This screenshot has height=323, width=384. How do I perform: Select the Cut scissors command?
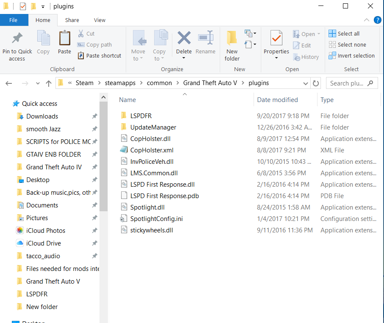point(86,33)
